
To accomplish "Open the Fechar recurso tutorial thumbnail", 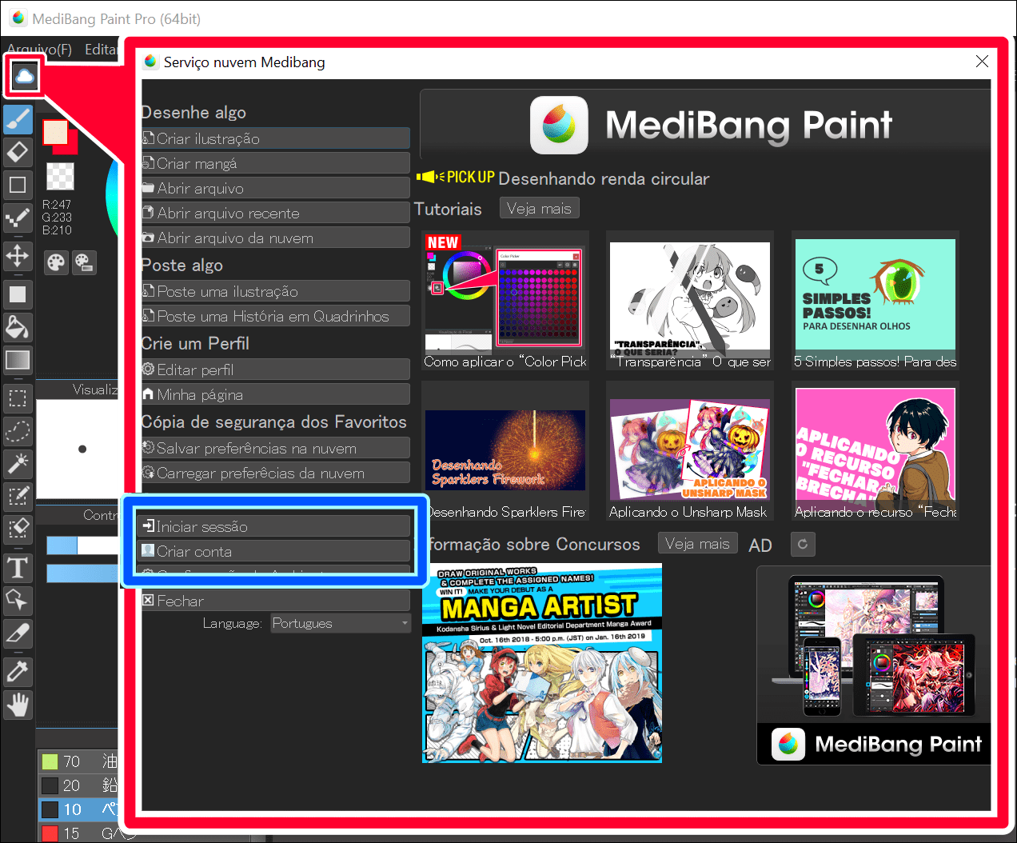I will click(875, 450).
